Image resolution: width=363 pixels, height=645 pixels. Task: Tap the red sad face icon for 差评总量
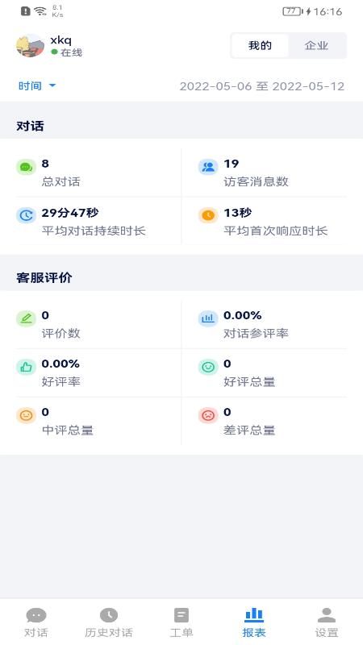tap(208, 415)
